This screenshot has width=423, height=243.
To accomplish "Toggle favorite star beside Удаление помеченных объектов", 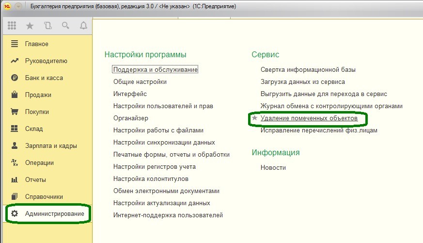I will [x=255, y=118].
